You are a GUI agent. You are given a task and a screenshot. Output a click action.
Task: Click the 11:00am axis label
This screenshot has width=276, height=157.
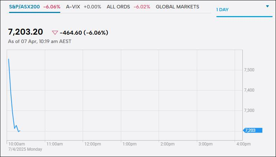[x=55, y=144]
